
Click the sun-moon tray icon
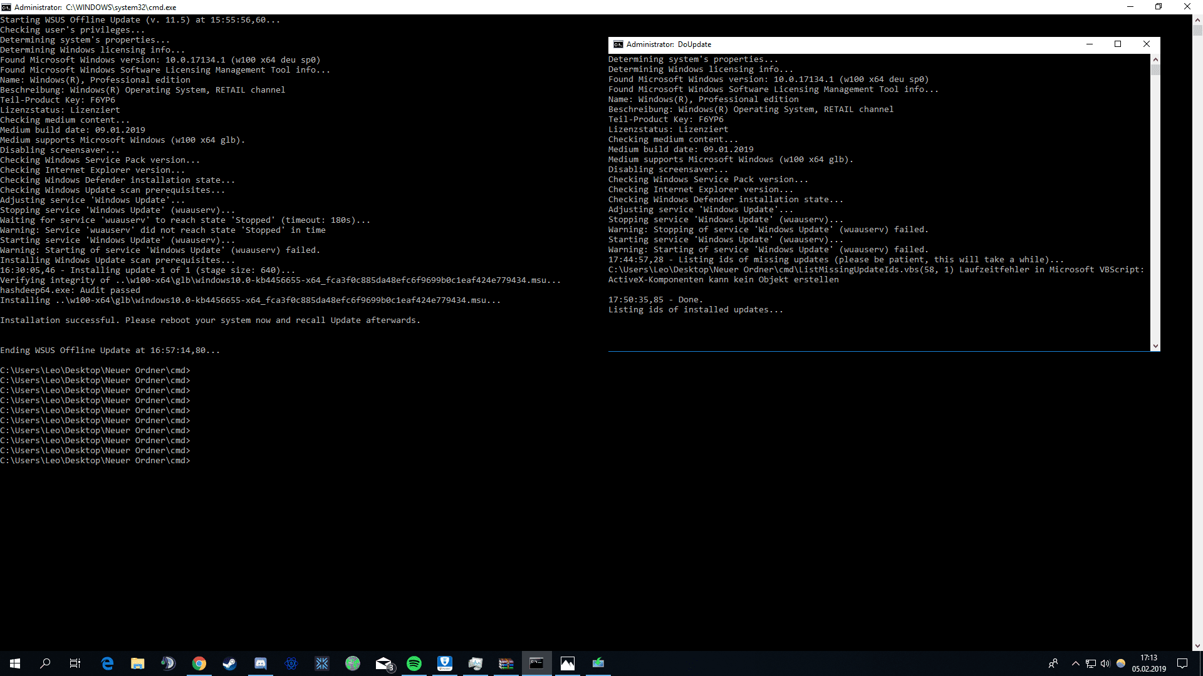tap(1121, 663)
